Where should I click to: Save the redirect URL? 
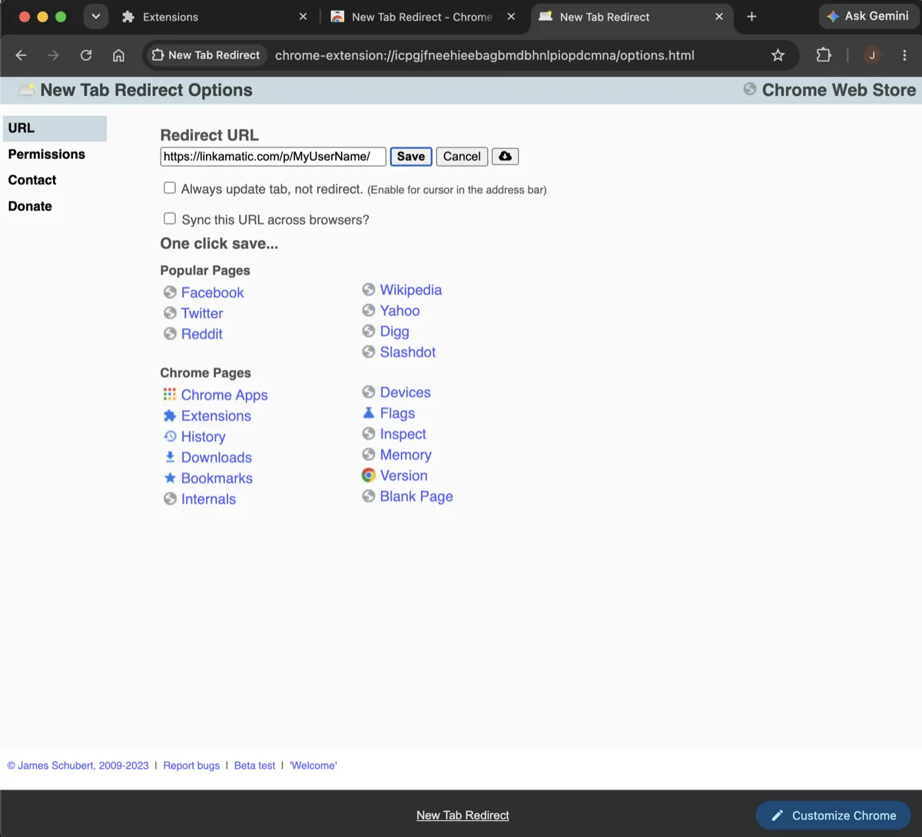(x=411, y=157)
